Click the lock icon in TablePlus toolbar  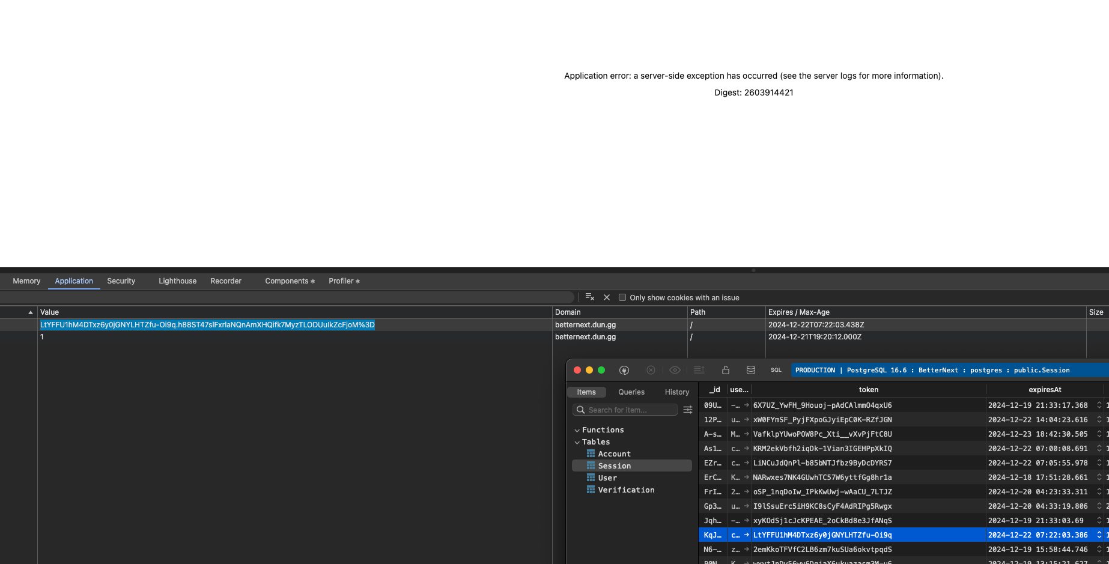pyautogui.click(x=726, y=370)
